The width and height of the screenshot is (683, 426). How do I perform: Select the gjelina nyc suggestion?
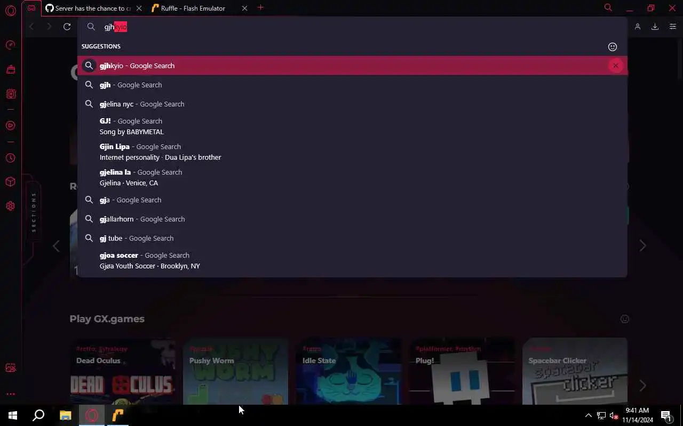(x=352, y=104)
